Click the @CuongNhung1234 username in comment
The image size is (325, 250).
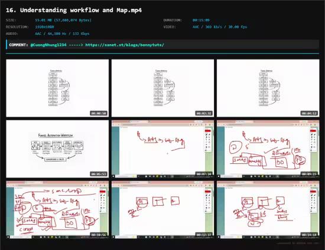[48, 45]
